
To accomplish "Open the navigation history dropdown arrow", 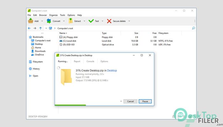I will pos(46,28).
